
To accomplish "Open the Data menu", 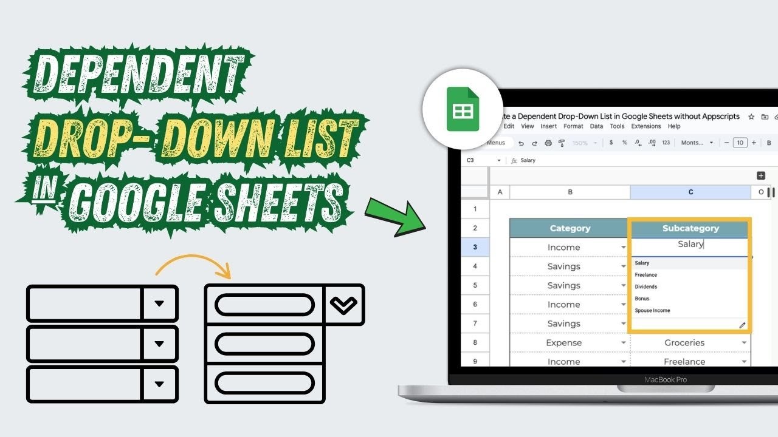I will [x=596, y=126].
